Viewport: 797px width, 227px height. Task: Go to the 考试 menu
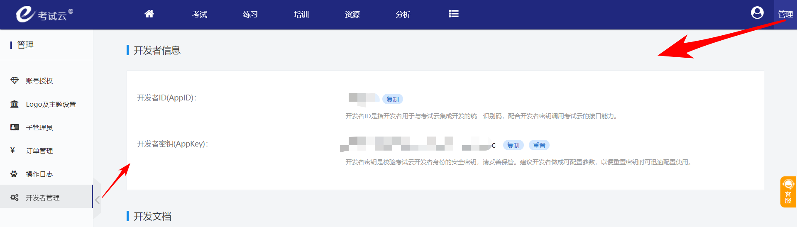[200, 15]
